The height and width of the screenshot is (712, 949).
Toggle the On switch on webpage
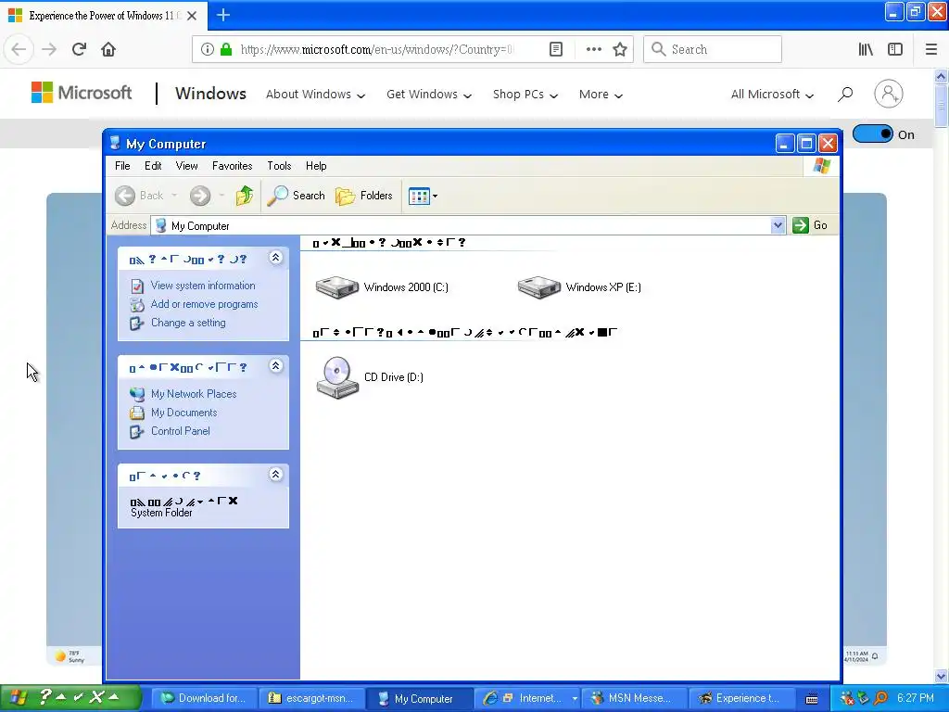pyautogui.click(x=872, y=133)
